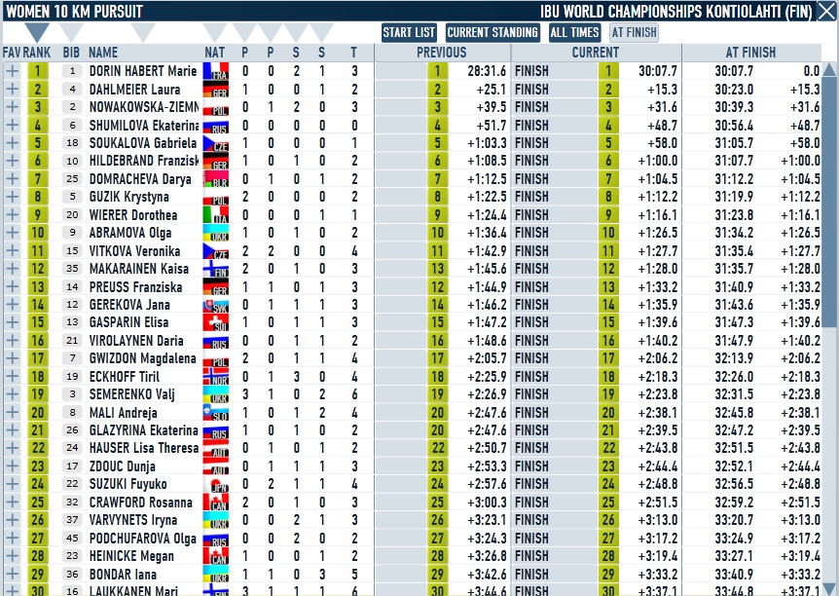Screen dimensions: 839x596
Task: Click Ukraine flag beside Abramova Olga
Action: point(216,233)
